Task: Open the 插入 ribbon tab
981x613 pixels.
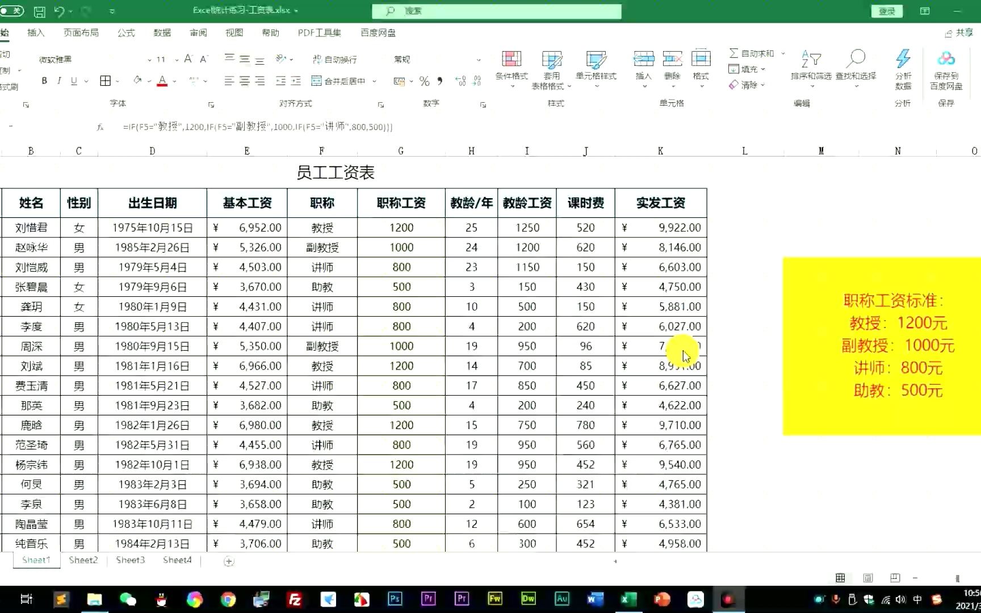Action: pos(36,33)
